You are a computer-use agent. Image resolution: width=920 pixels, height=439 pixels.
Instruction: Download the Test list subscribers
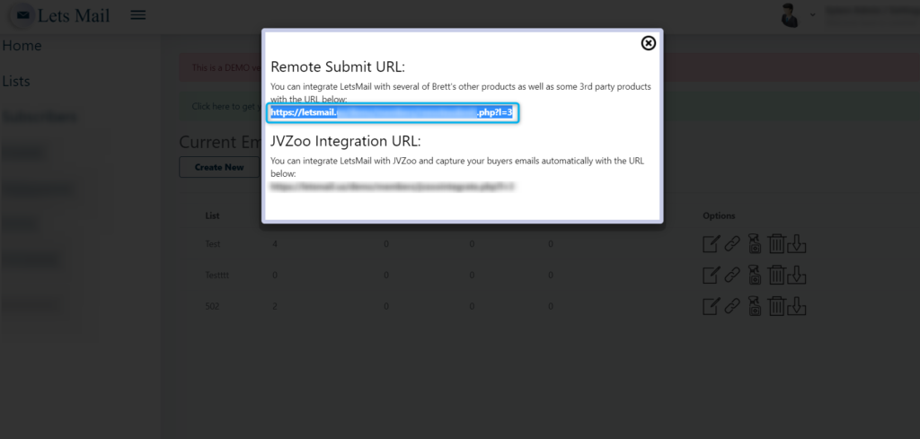tap(796, 243)
